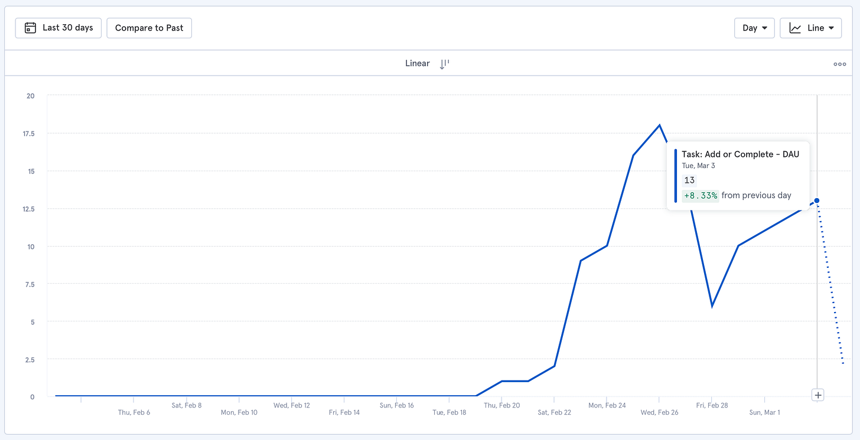Click the calendar icon in date range button

[x=30, y=28]
